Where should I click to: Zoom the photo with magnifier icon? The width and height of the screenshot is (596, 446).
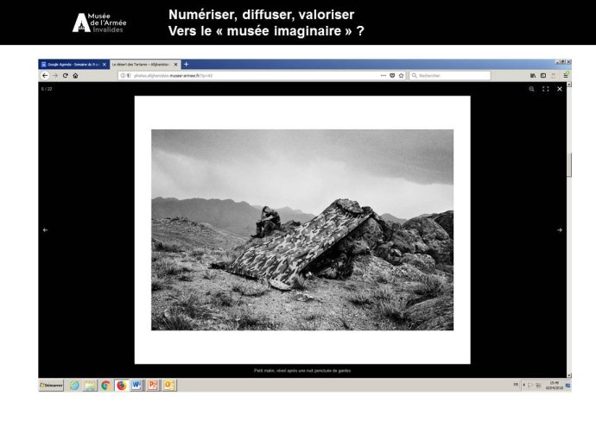click(x=531, y=89)
